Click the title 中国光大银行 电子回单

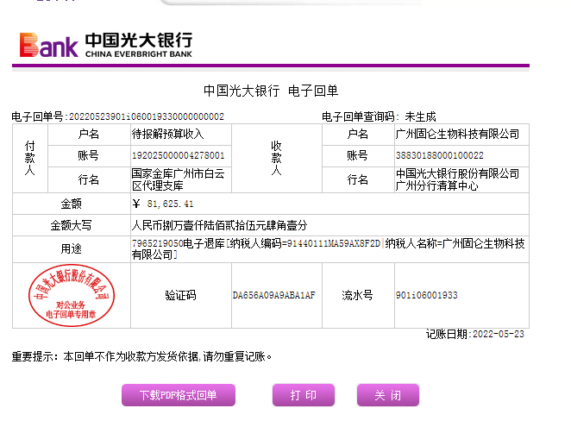tap(271, 91)
